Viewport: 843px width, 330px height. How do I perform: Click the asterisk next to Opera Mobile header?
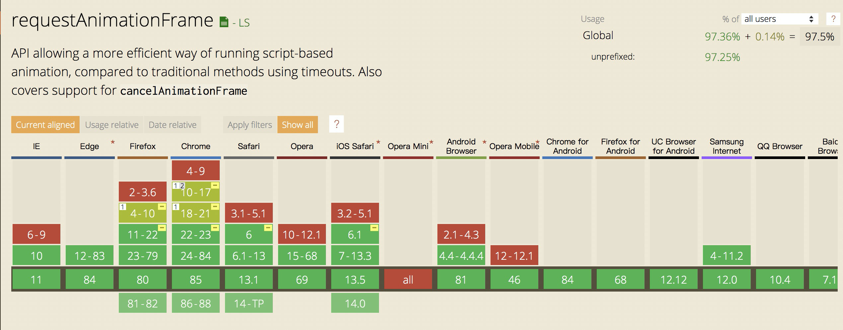538,143
